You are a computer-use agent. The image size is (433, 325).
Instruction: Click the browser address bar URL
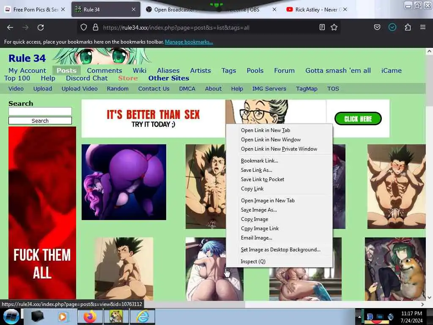176,28
